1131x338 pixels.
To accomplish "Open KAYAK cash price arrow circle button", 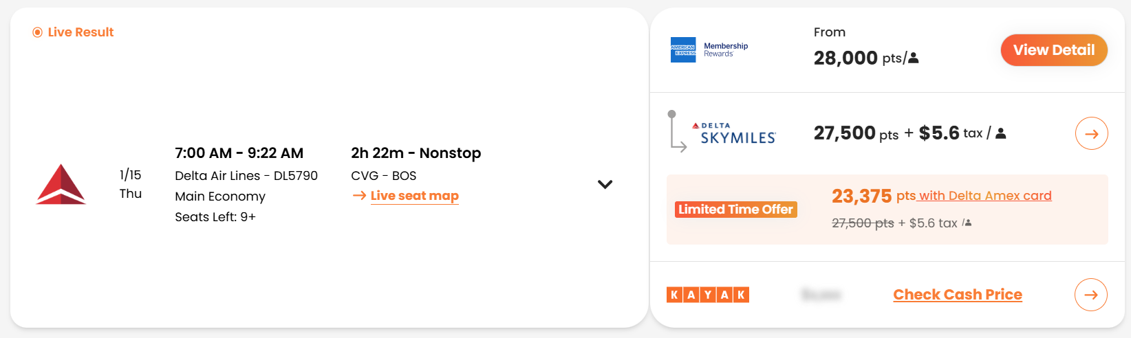I will [x=1090, y=295].
